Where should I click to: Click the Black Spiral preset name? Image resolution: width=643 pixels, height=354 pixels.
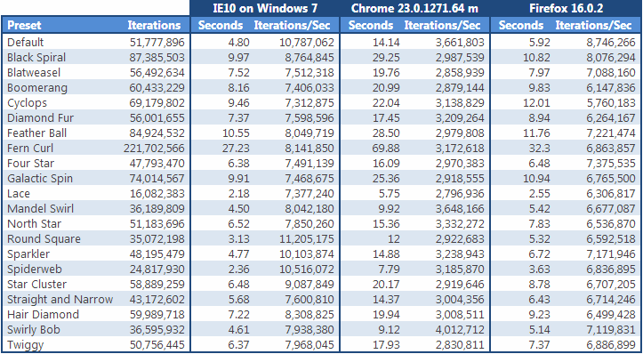(x=36, y=58)
